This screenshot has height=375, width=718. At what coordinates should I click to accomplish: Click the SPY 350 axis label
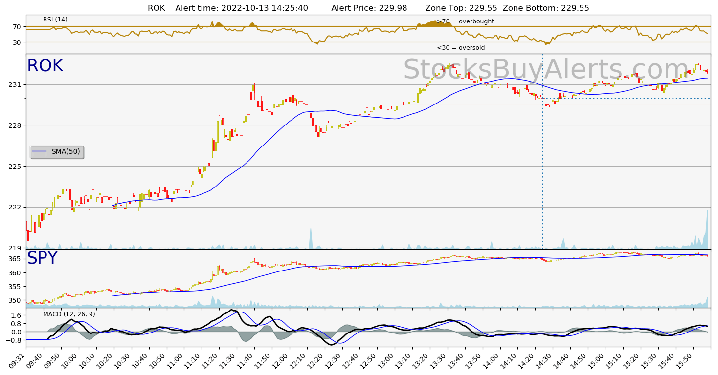[14, 300]
